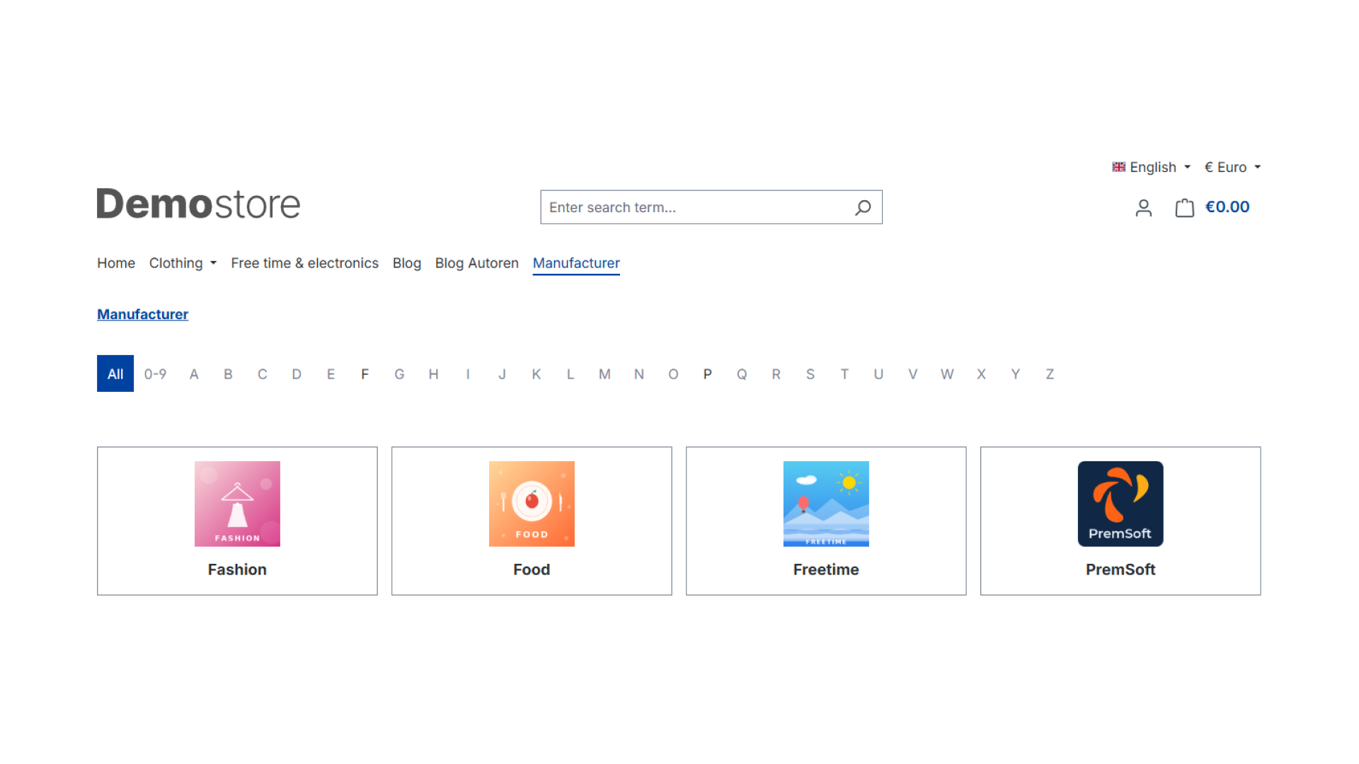
Task: Open Free time & electronics category
Action: 304,263
